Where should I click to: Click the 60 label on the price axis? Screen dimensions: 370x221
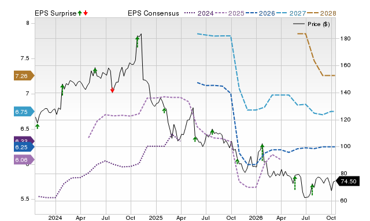pyautogui.click(x=344, y=200)
